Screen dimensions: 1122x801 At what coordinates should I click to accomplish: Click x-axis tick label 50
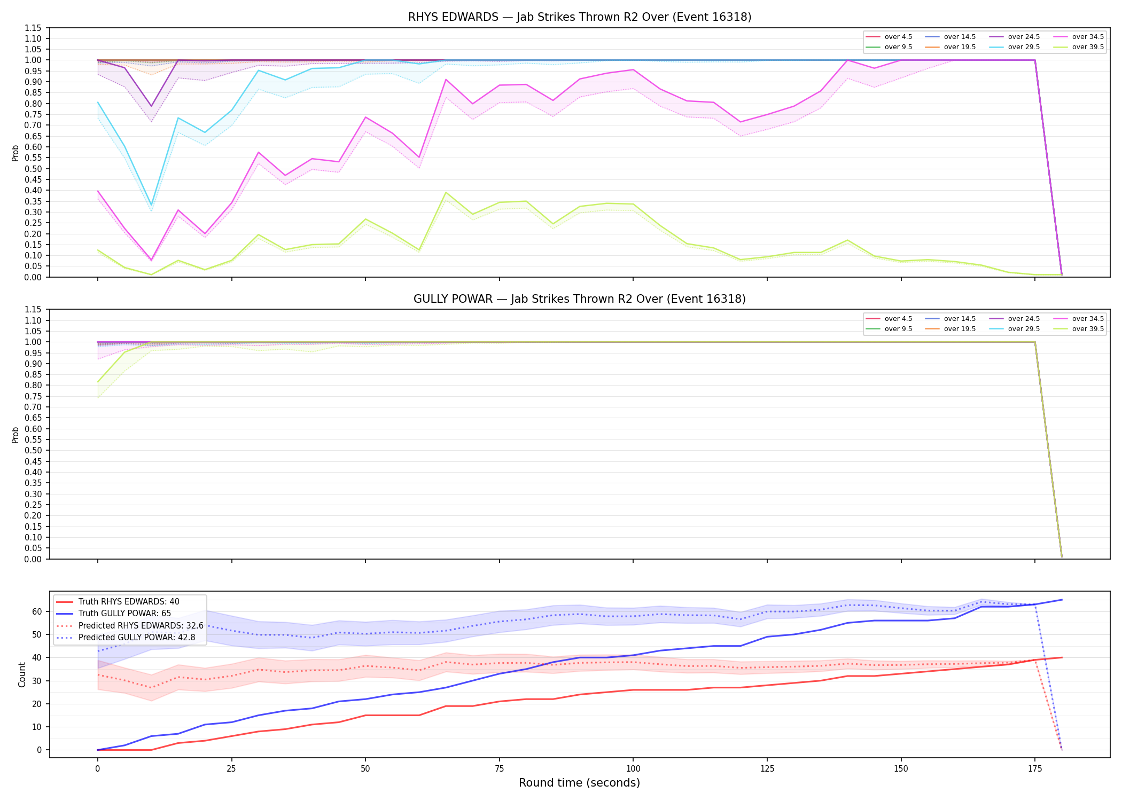(365, 769)
